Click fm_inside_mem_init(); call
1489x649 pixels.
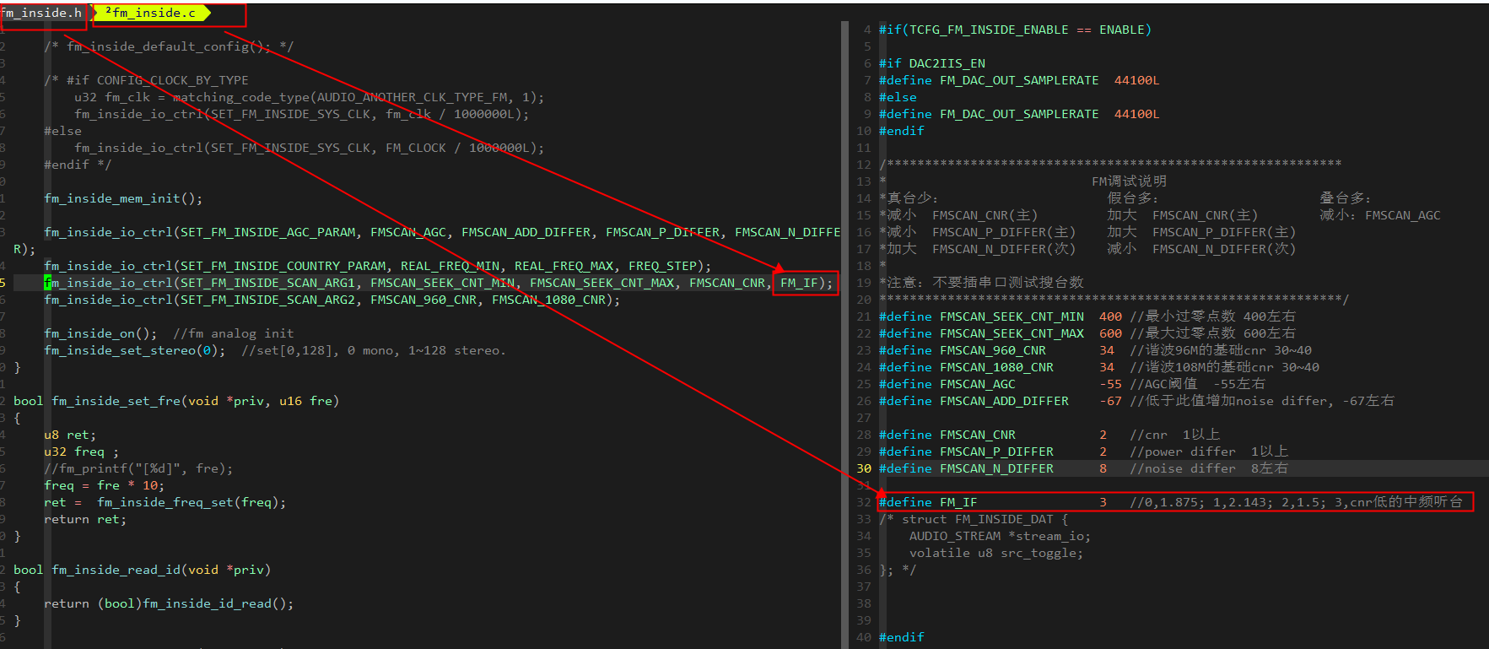pyautogui.click(x=123, y=198)
